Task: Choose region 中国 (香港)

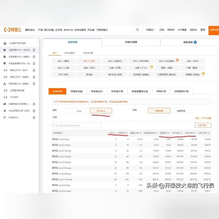Action: click(193, 68)
